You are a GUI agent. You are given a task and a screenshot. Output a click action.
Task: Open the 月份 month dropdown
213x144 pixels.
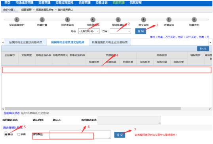click(89, 31)
